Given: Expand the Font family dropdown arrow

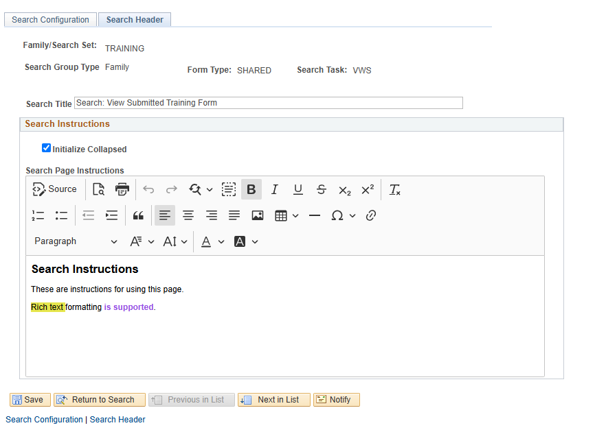Looking at the screenshot, I should coord(151,241).
